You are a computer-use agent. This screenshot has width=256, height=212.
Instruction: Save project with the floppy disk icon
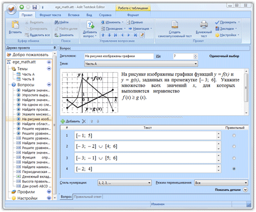pos(35,7)
